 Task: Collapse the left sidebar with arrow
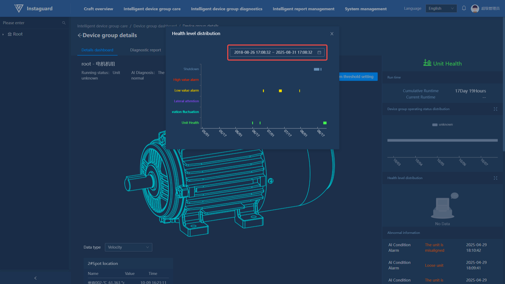35,278
